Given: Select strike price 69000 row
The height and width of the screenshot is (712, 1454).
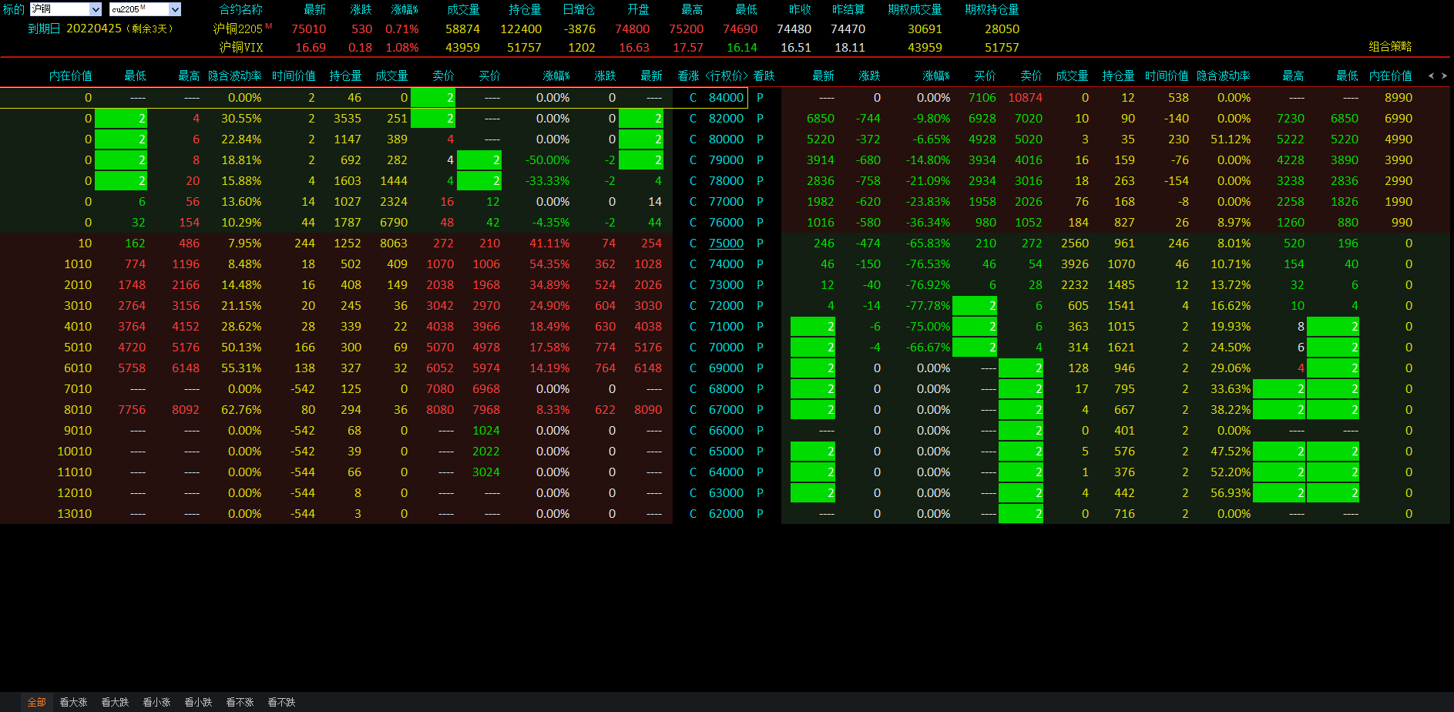Looking at the screenshot, I should pyautogui.click(x=726, y=368).
